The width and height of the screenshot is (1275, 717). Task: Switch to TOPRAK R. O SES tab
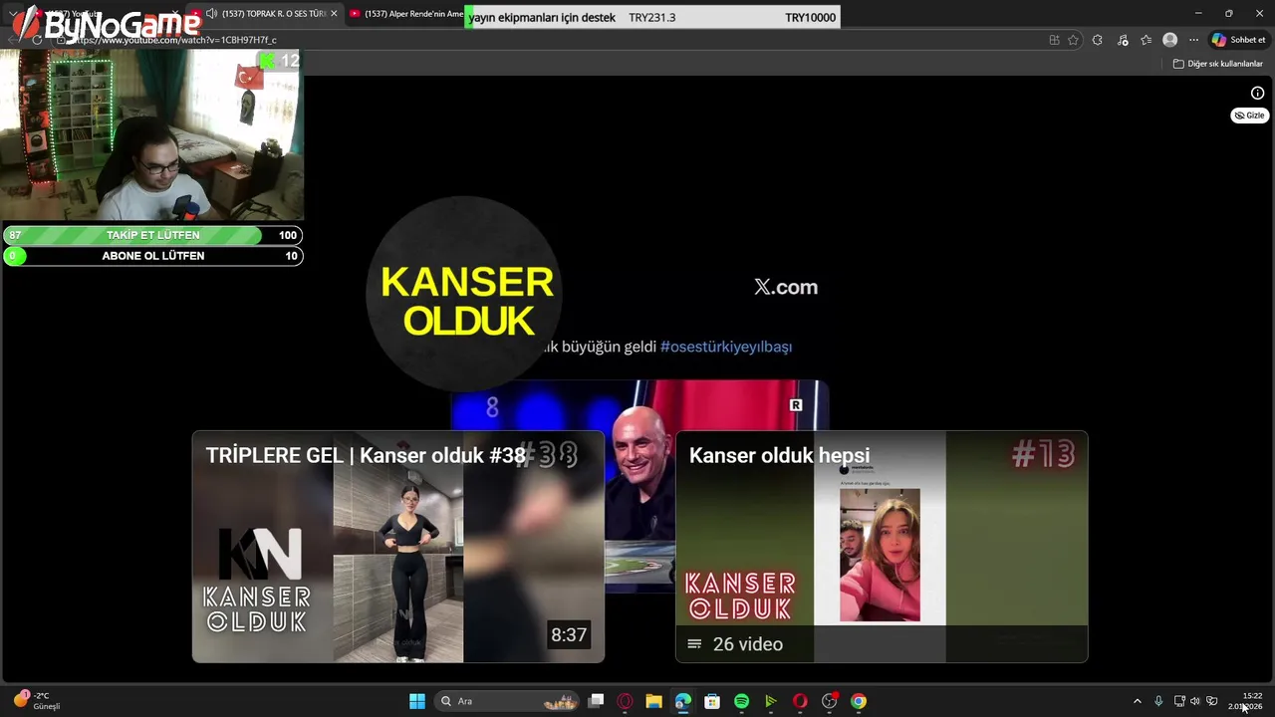[x=267, y=14]
